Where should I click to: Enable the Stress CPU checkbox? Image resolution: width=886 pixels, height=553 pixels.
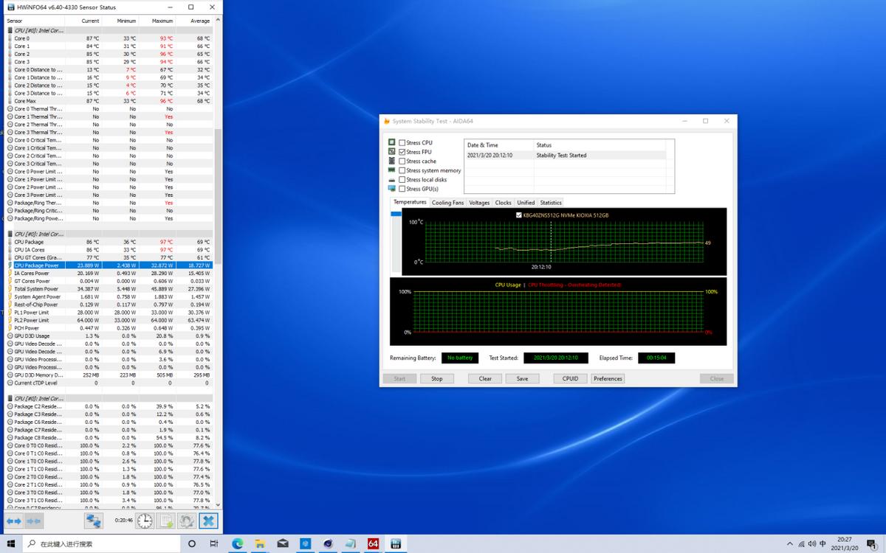(402, 142)
